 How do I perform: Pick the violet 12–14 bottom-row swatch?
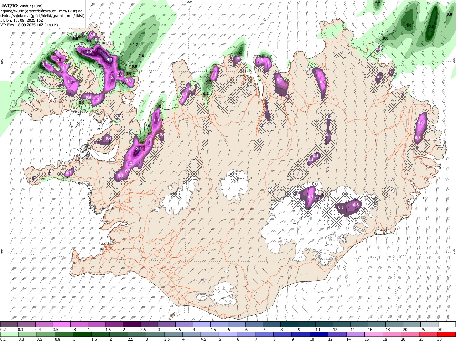(x=337, y=334)
